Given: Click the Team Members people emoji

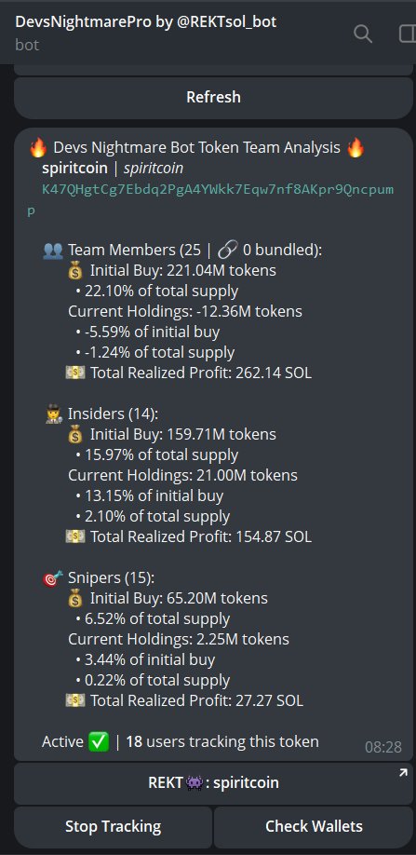Looking at the screenshot, I should pyautogui.click(x=52, y=251).
